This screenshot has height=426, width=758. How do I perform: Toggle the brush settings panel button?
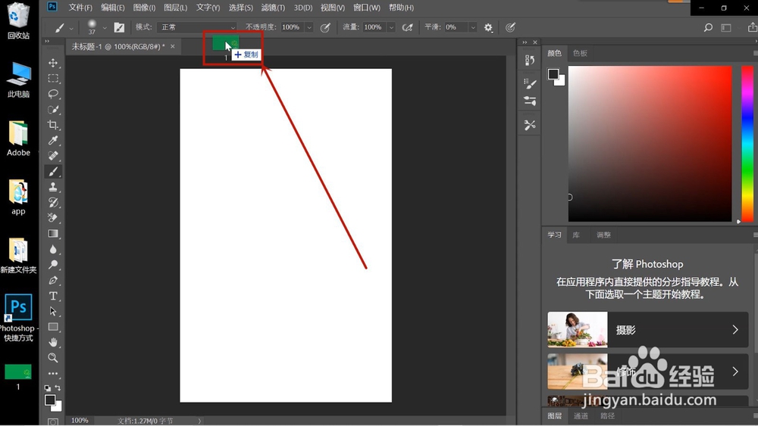[x=120, y=27]
